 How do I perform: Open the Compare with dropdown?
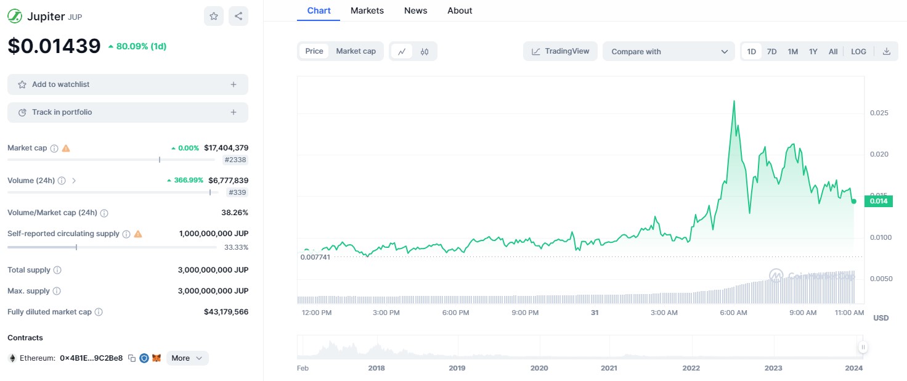pos(669,52)
